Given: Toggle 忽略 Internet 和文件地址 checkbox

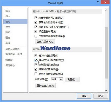Looking at the screenshot, I should pyautogui.click(x=36, y=27).
